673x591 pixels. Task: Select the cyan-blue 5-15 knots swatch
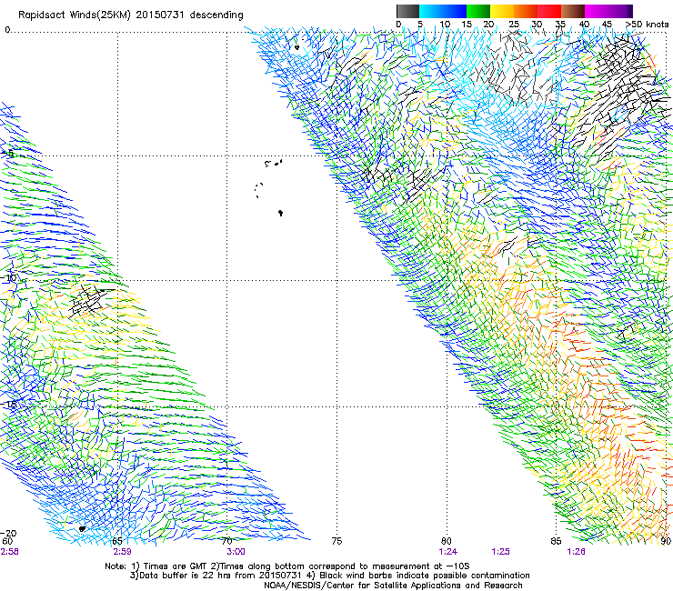coord(443,11)
